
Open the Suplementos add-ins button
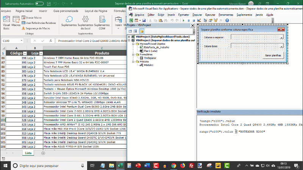69,21
